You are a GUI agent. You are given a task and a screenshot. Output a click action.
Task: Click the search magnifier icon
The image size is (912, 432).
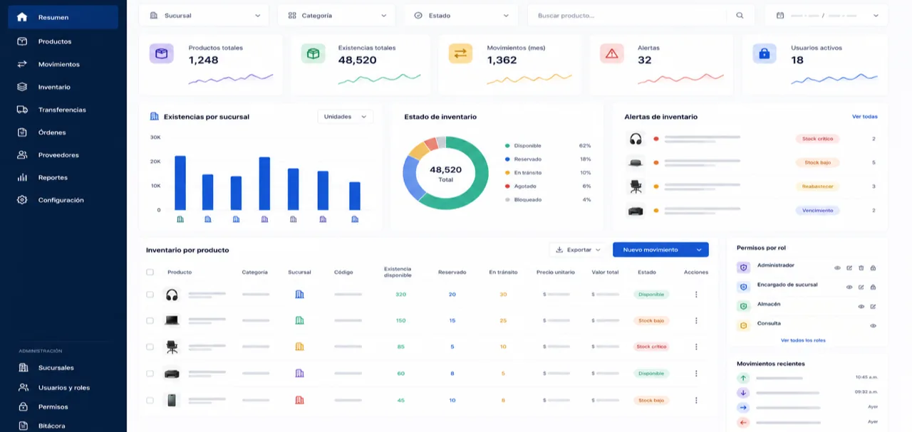pos(740,15)
